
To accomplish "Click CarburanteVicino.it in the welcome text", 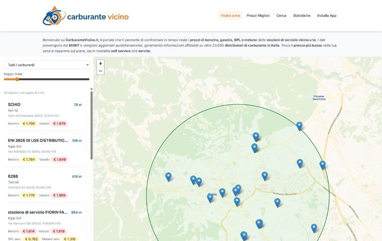I will tap(82, 40).
